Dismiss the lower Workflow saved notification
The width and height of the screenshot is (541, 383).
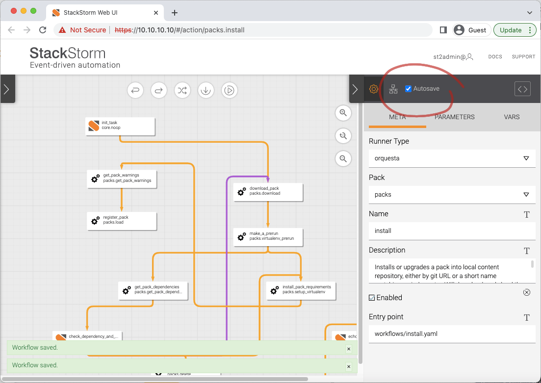(348, 366)
